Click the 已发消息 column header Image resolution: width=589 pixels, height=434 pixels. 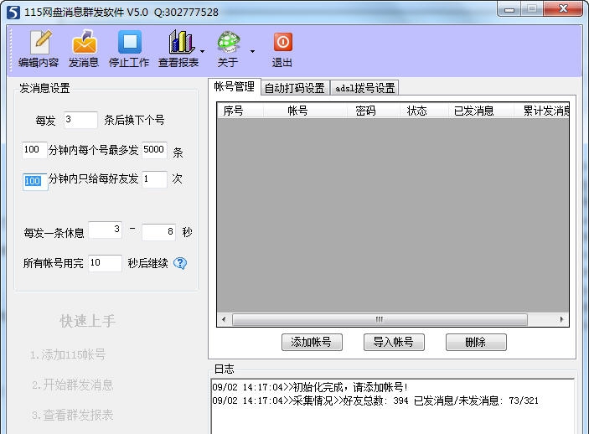pyautogui.click(x=481, y=111)
